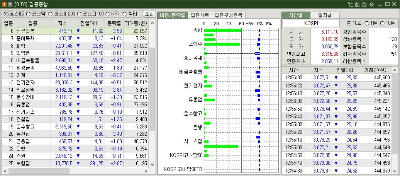Click the 전일대비 column header in the sector table
400x176 pixels.
click(x=90, y=24)
